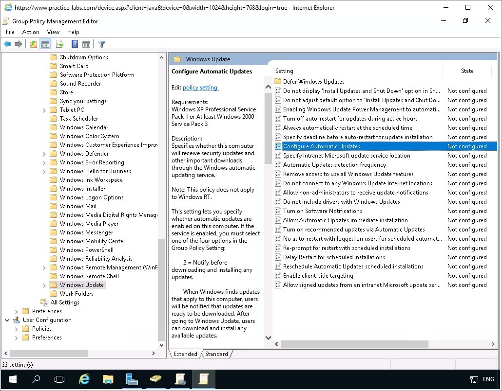Collapse the User Configuration tree node

coord(7,320)
